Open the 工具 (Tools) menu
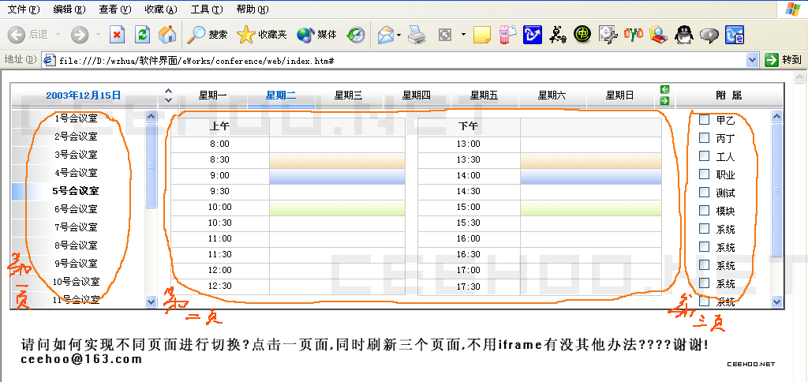 [205, 9]
